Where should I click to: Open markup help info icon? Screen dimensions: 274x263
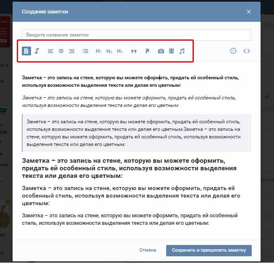(233, 51)
